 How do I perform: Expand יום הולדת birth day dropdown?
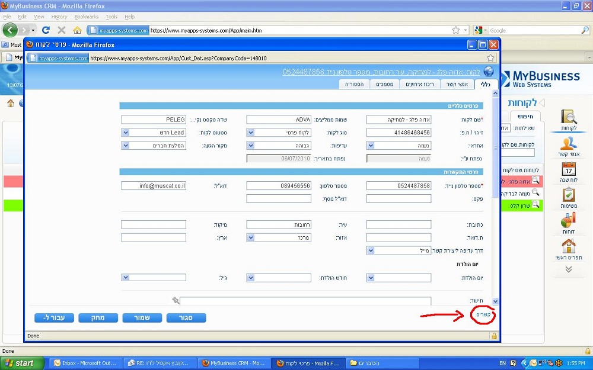click(x=371, y=278)
